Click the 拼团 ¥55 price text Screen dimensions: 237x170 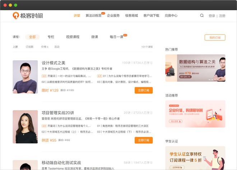(x=49, y=140)
